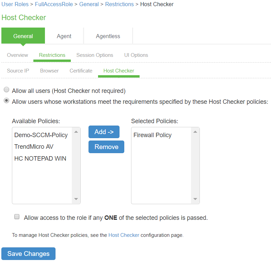The height and width of the screenshot is (261, 271).
Task: Select Demo-SCCM-Policy in Available Policies
Action: (41, 135)
